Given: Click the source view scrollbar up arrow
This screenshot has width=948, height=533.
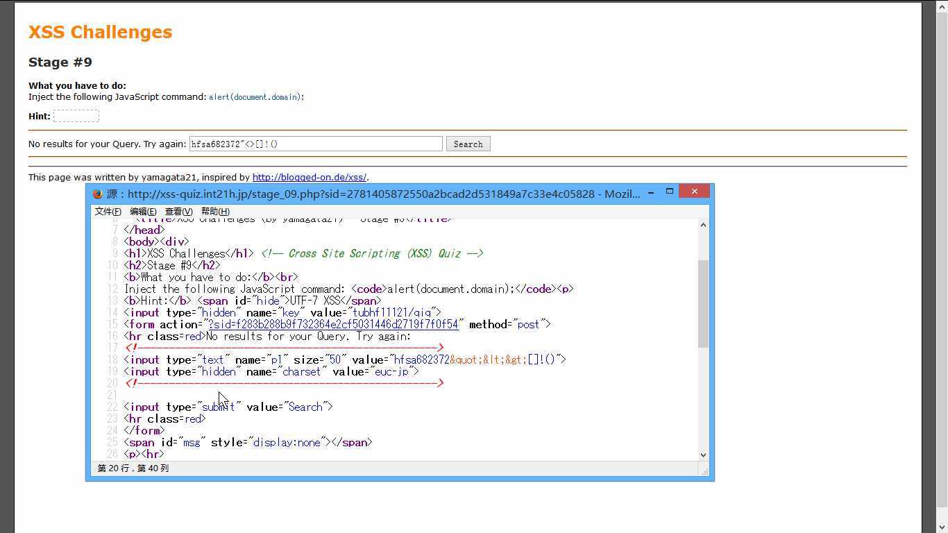Looking at the screenshot, I should coord(703,225).
